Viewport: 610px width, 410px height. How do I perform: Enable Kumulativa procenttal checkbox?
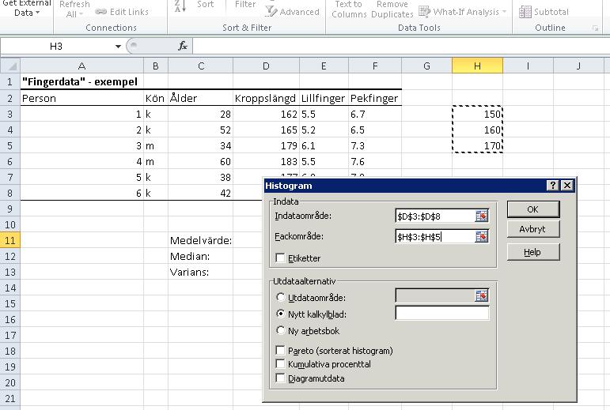coord(280,364)
